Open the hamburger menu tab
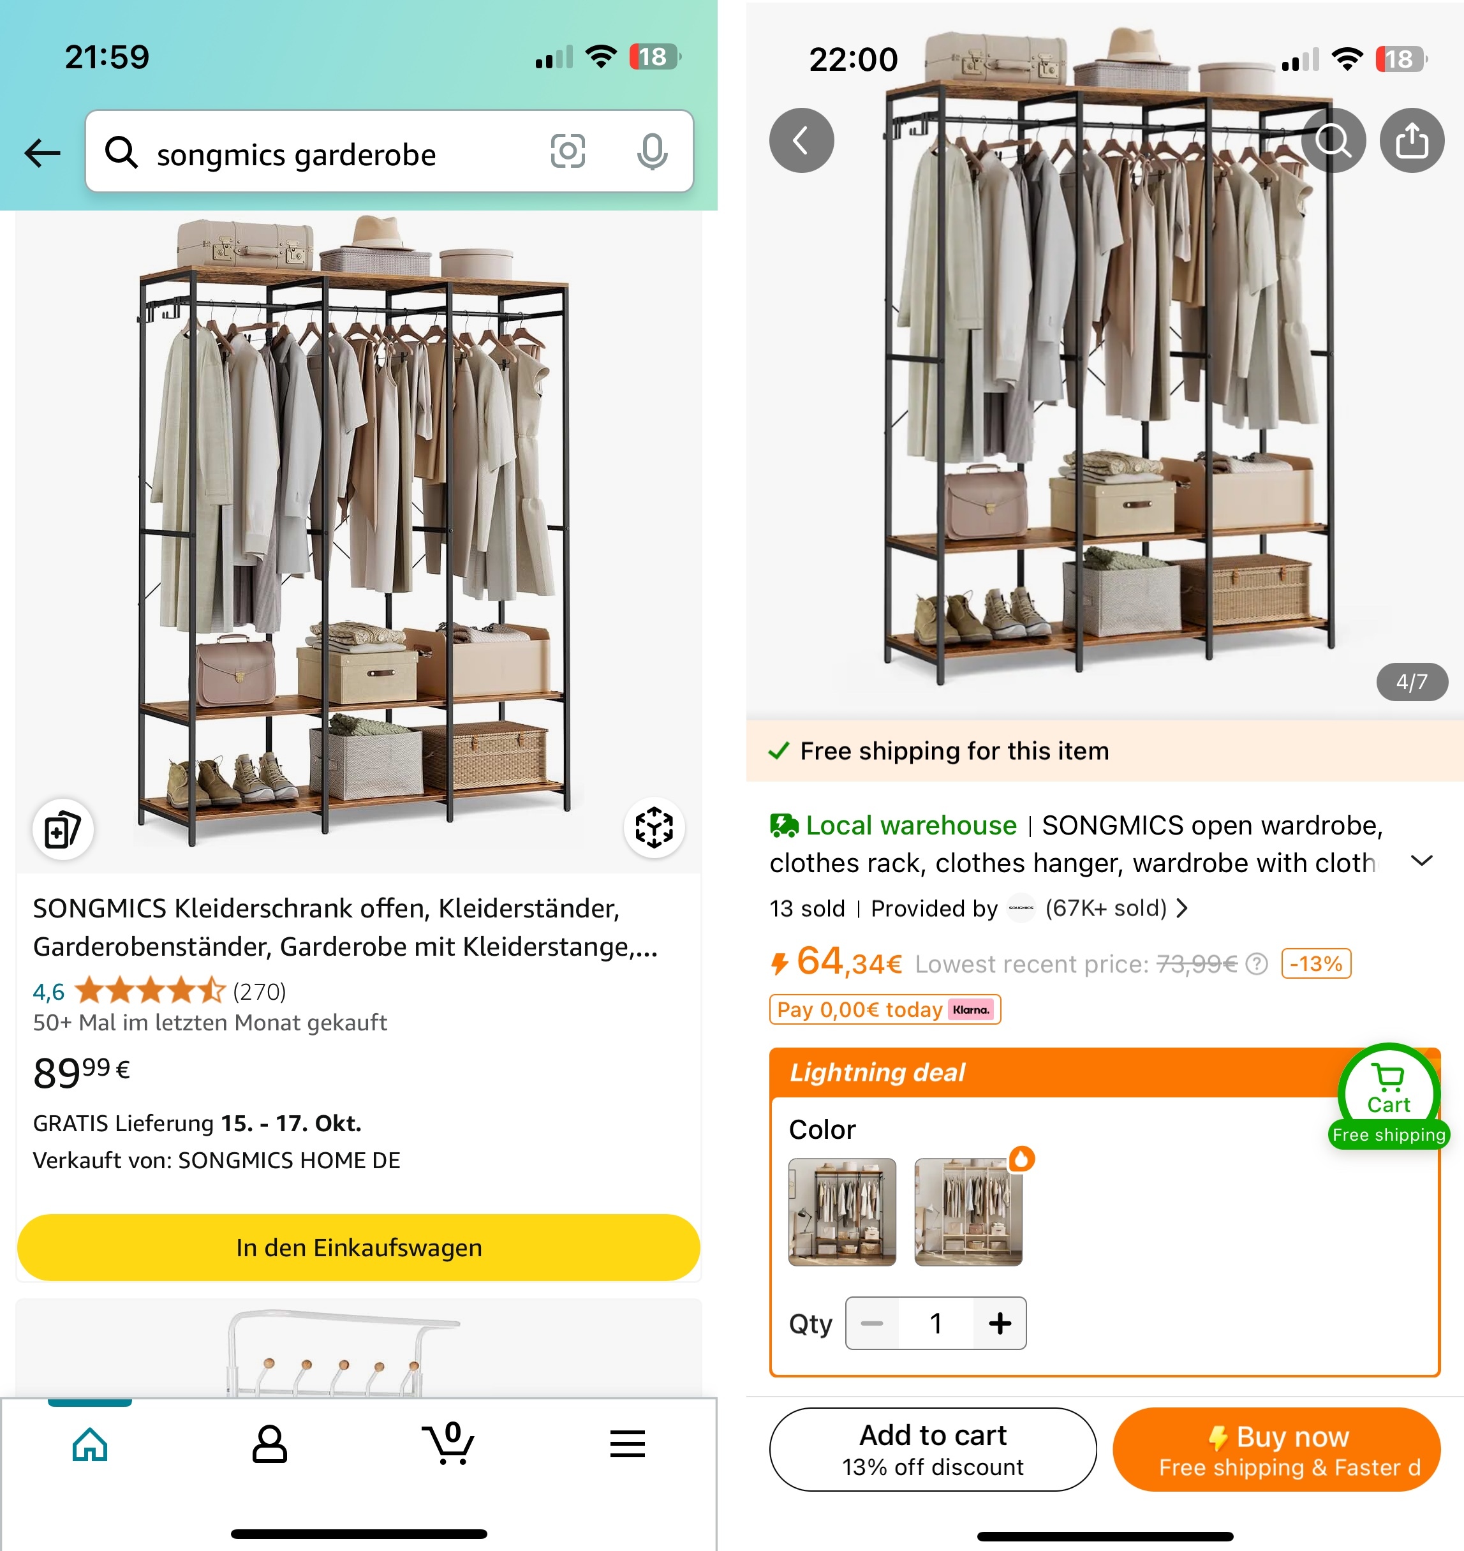The height and width of the screenshot is (1551, 1464). tap(628, 1444)
